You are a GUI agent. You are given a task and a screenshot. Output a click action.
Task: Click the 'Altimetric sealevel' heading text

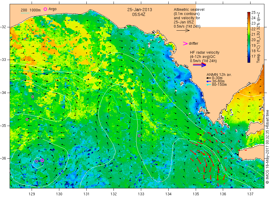[x=189, y=10]
